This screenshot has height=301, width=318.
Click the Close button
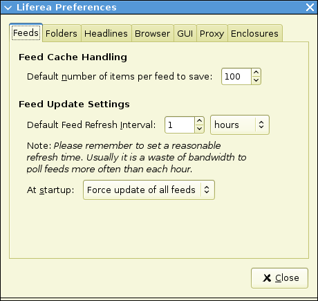point(279,278)
